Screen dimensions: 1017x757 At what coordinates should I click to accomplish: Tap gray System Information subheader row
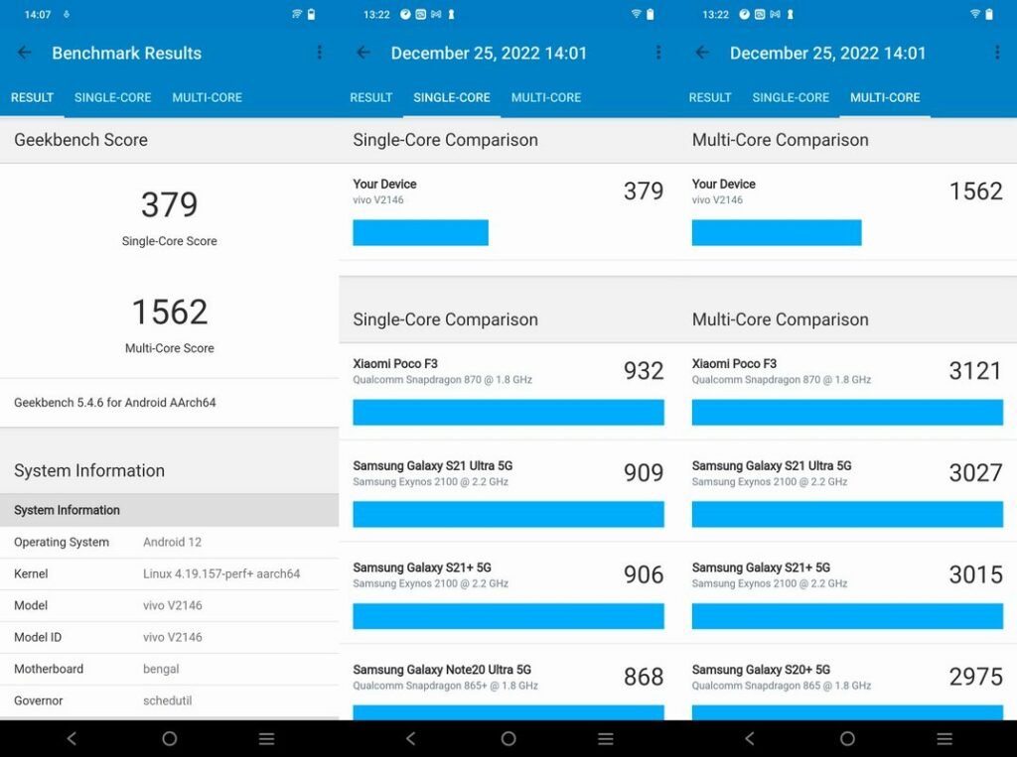[169, 510]
